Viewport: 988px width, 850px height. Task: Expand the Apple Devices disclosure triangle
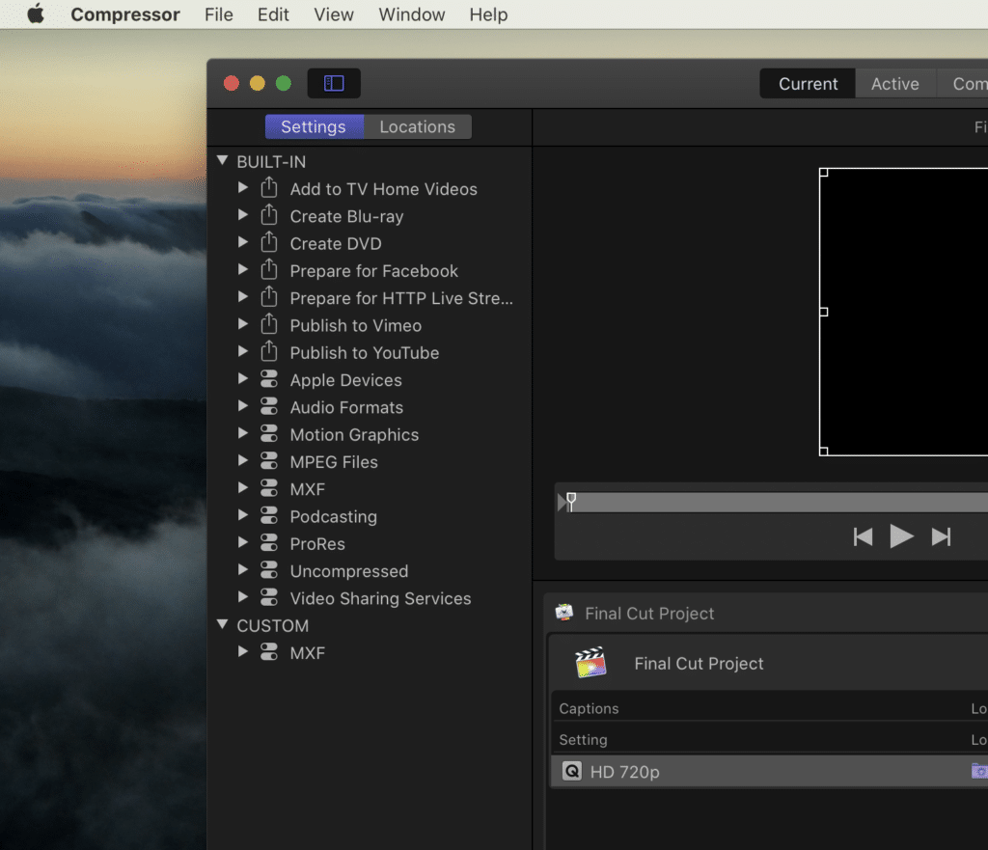coord(243,379)
